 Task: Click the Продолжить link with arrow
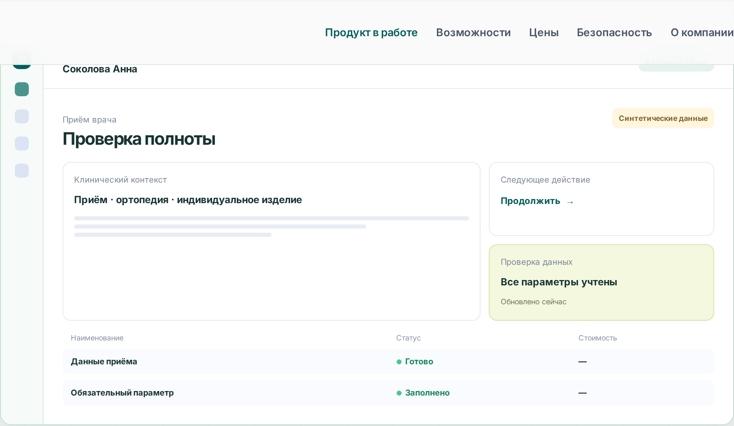[537, 201]
